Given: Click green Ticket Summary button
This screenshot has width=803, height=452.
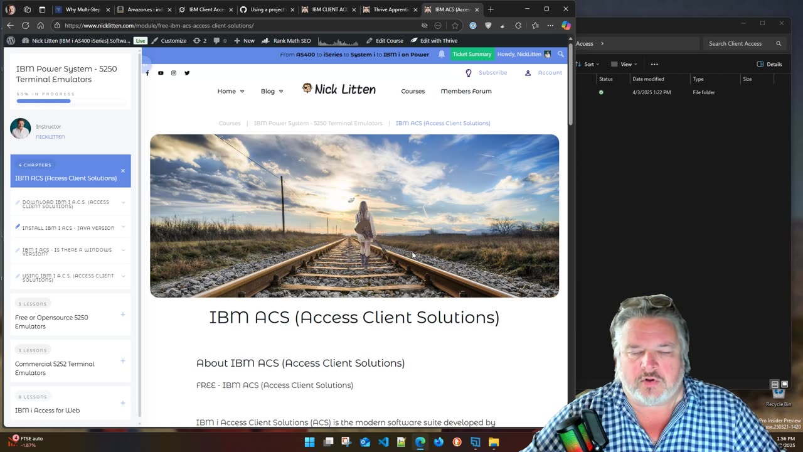Looking at the screenshot, I should (x=472, y=54).
